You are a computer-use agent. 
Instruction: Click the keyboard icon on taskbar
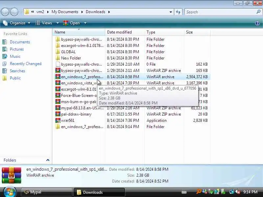pos(184,192)
